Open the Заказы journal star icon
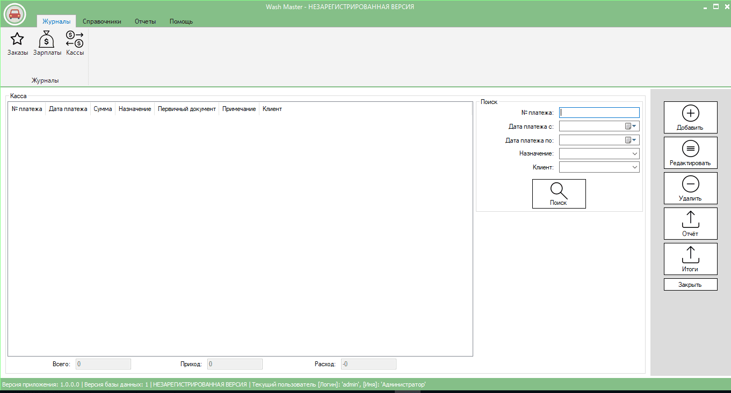The width and height of the screenshot is (731, 393). (17, 43)
